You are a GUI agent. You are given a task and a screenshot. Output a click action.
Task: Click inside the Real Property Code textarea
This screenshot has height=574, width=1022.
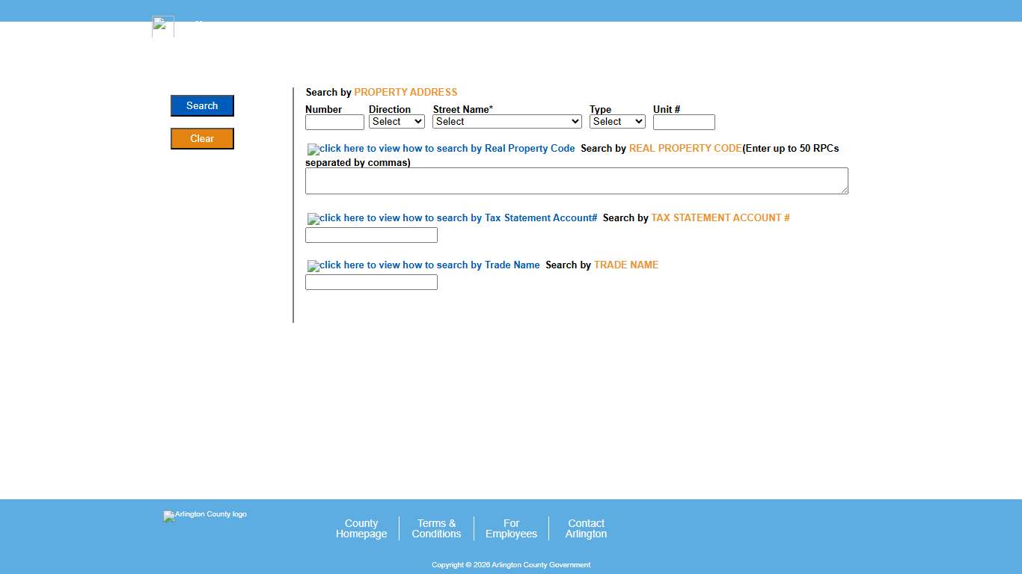tap(576, 181)
